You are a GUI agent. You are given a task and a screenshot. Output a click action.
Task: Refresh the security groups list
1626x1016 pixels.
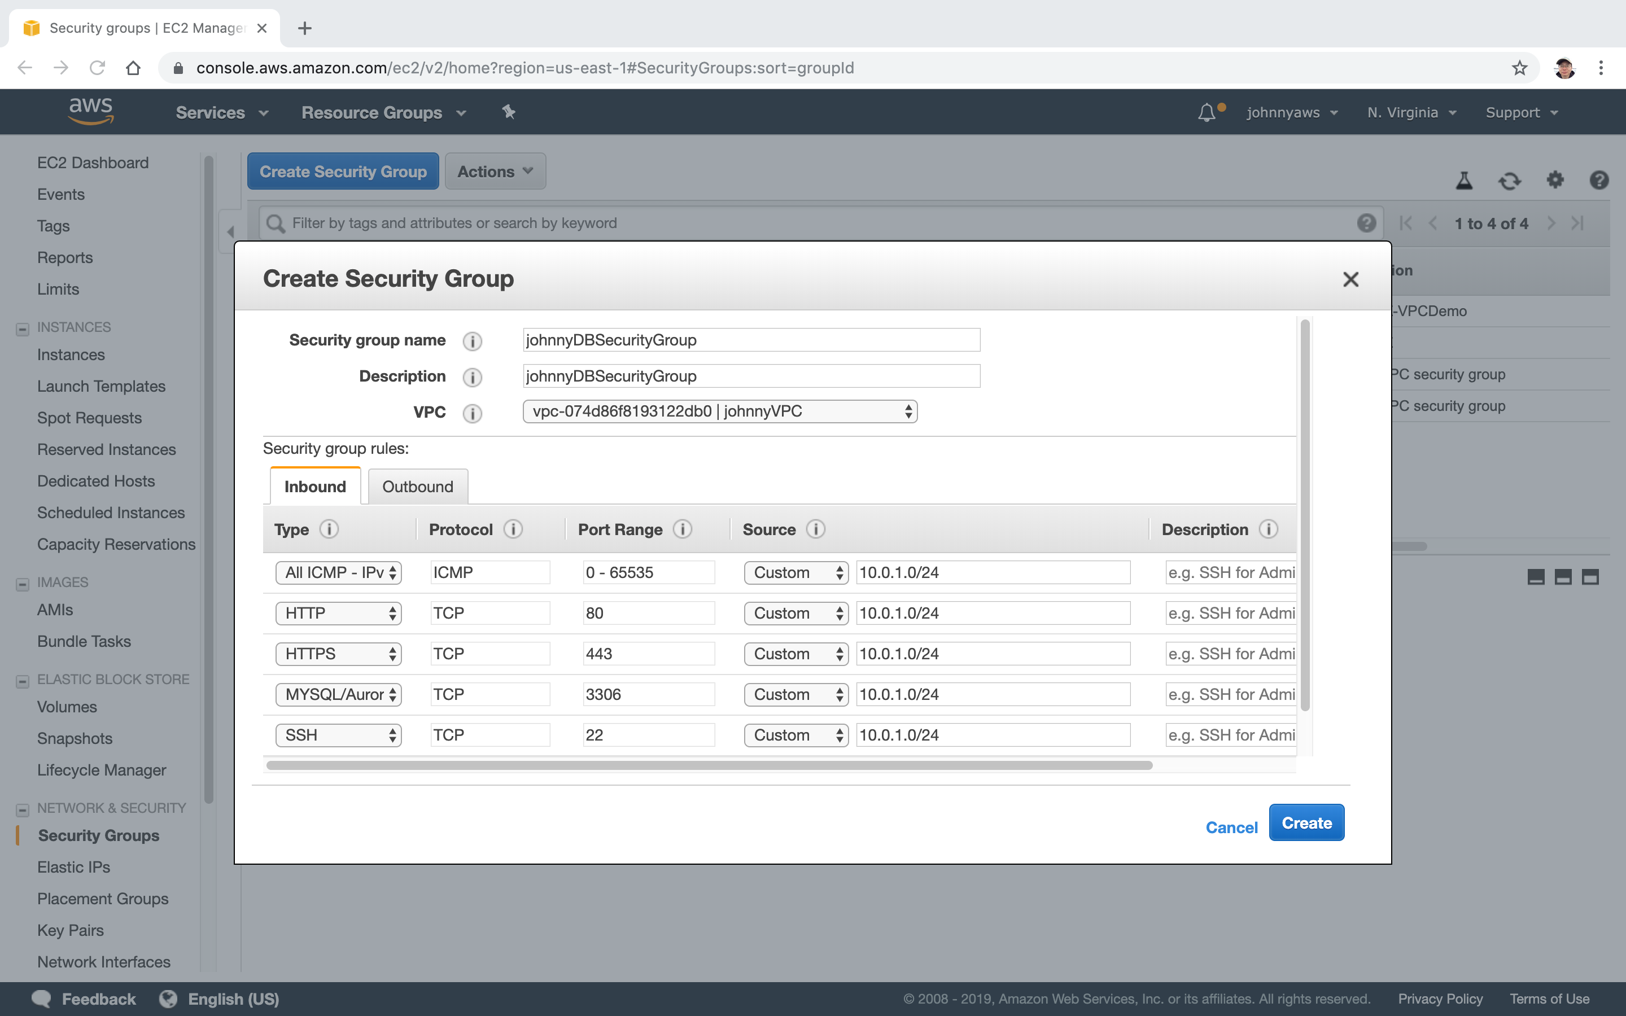pos(1510,180)
